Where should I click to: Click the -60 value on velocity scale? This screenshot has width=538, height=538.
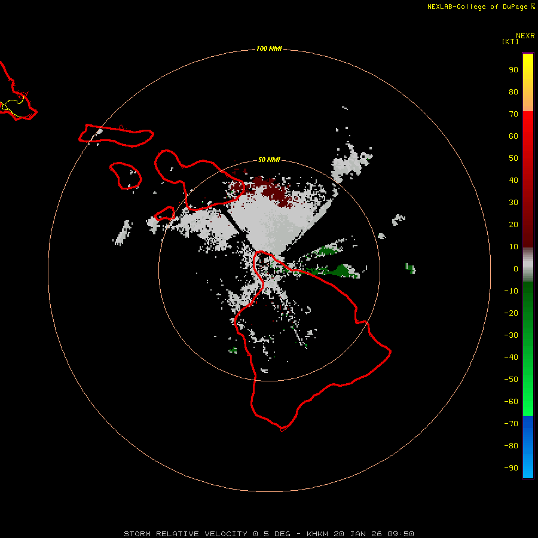511,402
